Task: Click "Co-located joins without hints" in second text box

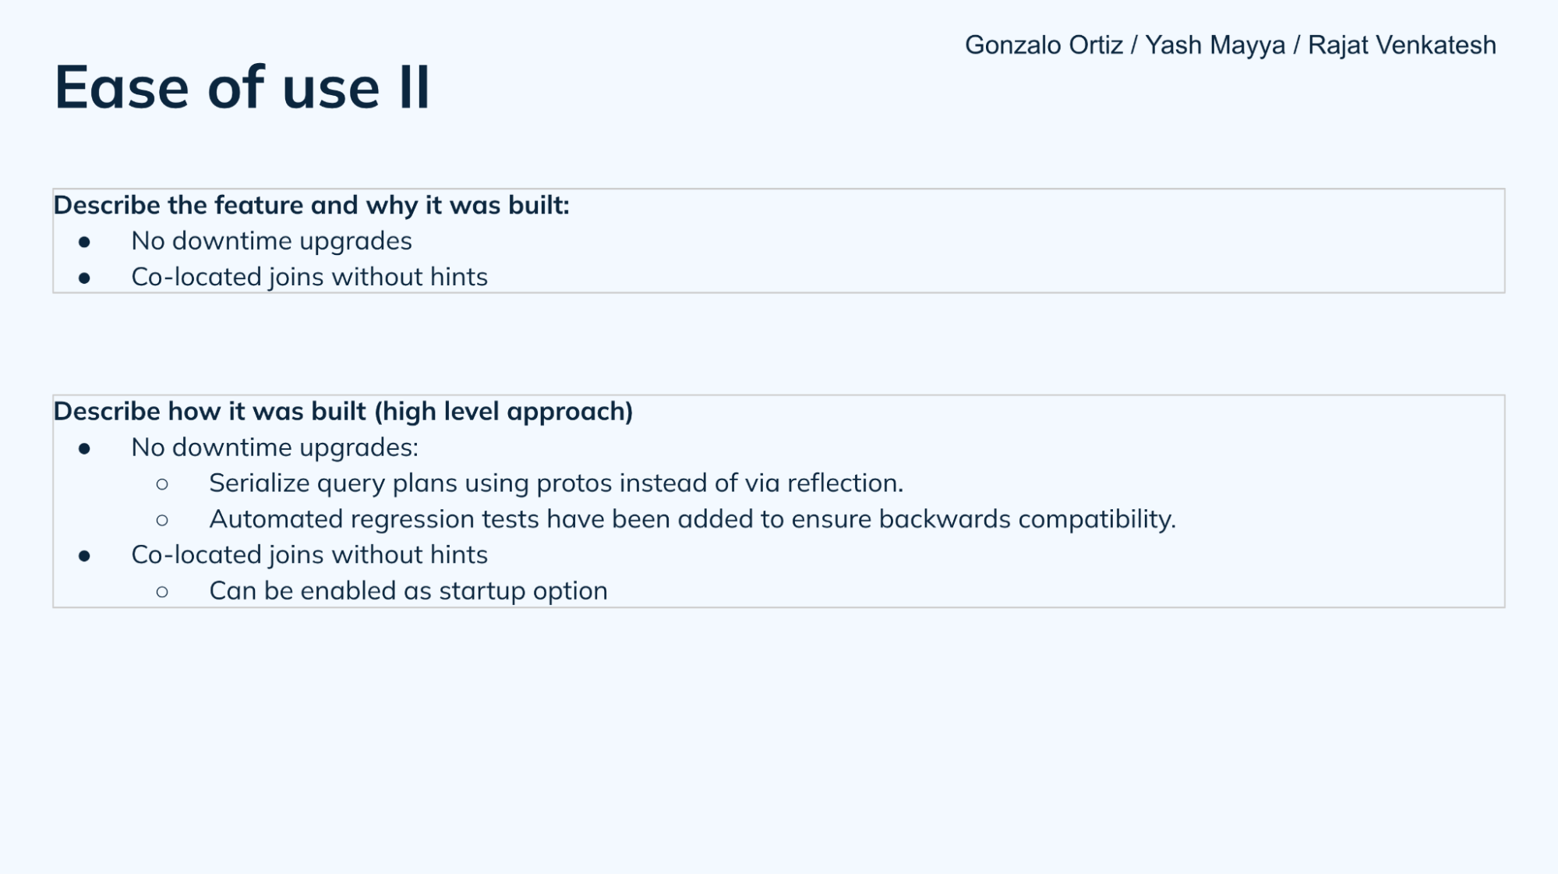Action: click(x=309, y=555)
